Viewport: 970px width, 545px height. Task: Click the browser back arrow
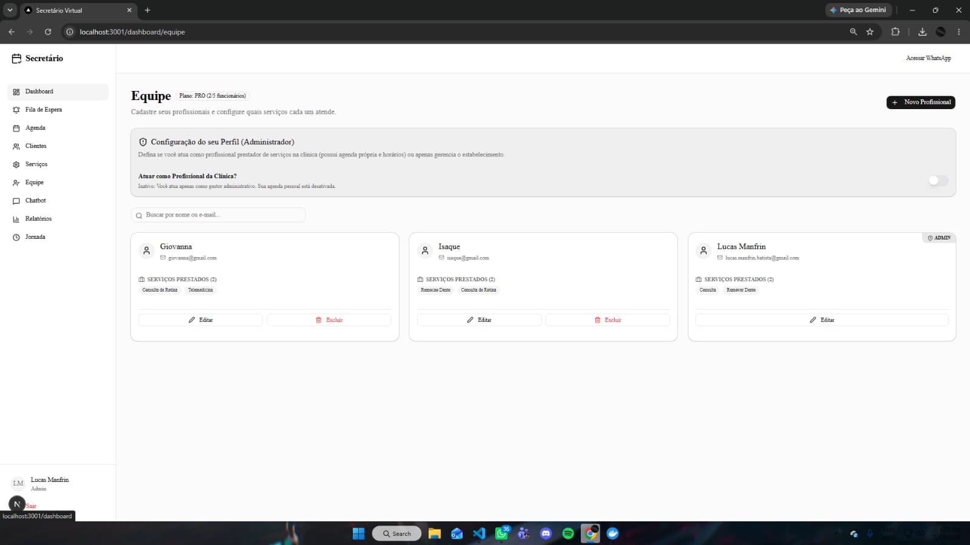pos(12,32)
